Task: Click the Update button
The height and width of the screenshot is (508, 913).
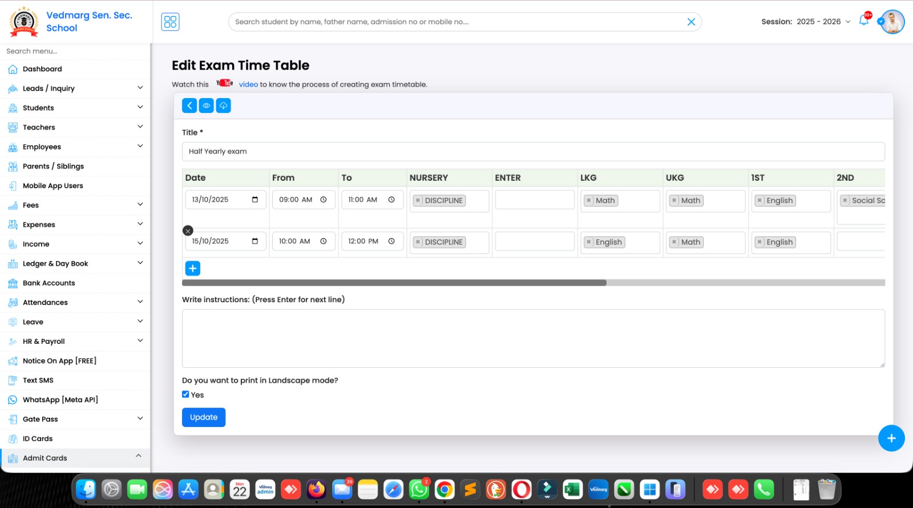Action: pyautogui.click(x=204, y=417)
